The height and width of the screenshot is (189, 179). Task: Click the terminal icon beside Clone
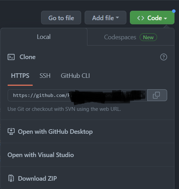(x=11, y=57)
